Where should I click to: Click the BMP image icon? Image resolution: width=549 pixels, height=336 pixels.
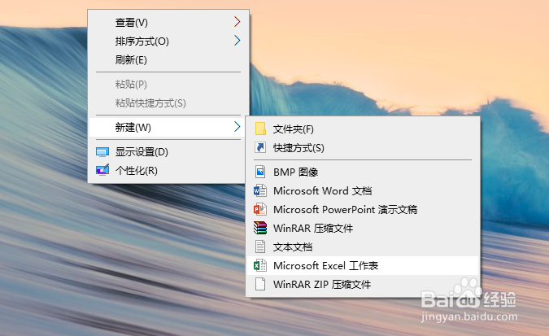[260, 172]
